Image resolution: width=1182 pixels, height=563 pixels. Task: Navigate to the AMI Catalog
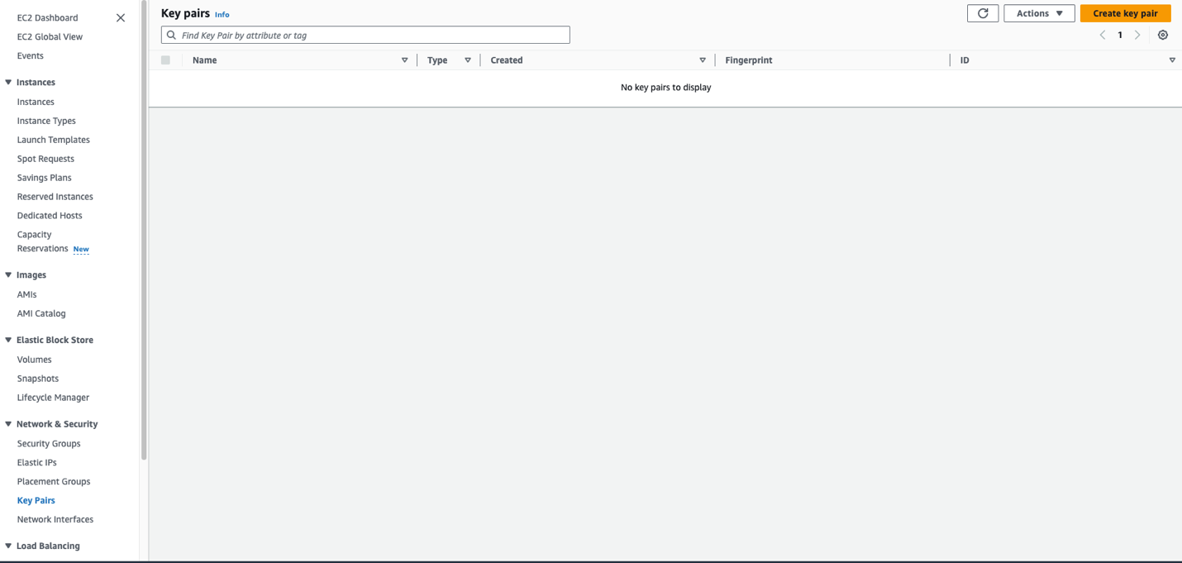pos(41,313)
